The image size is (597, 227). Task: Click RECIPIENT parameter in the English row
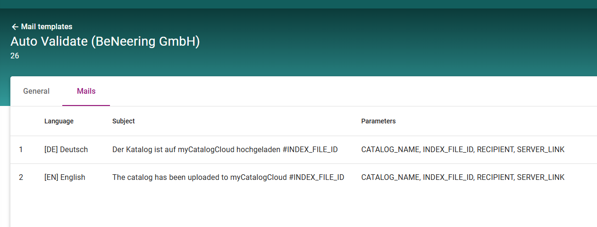click(x=495, y=178)
